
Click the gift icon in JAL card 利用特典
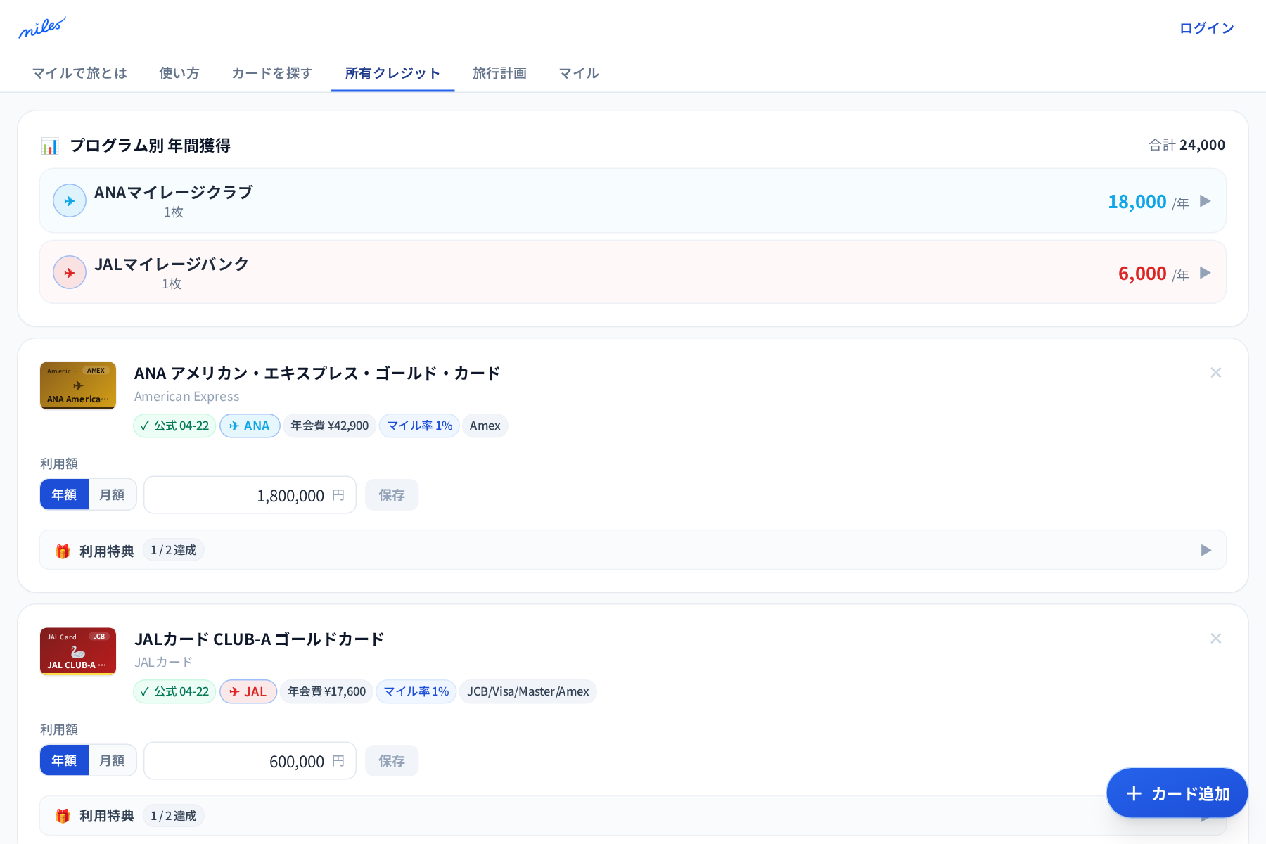[63, 816]
